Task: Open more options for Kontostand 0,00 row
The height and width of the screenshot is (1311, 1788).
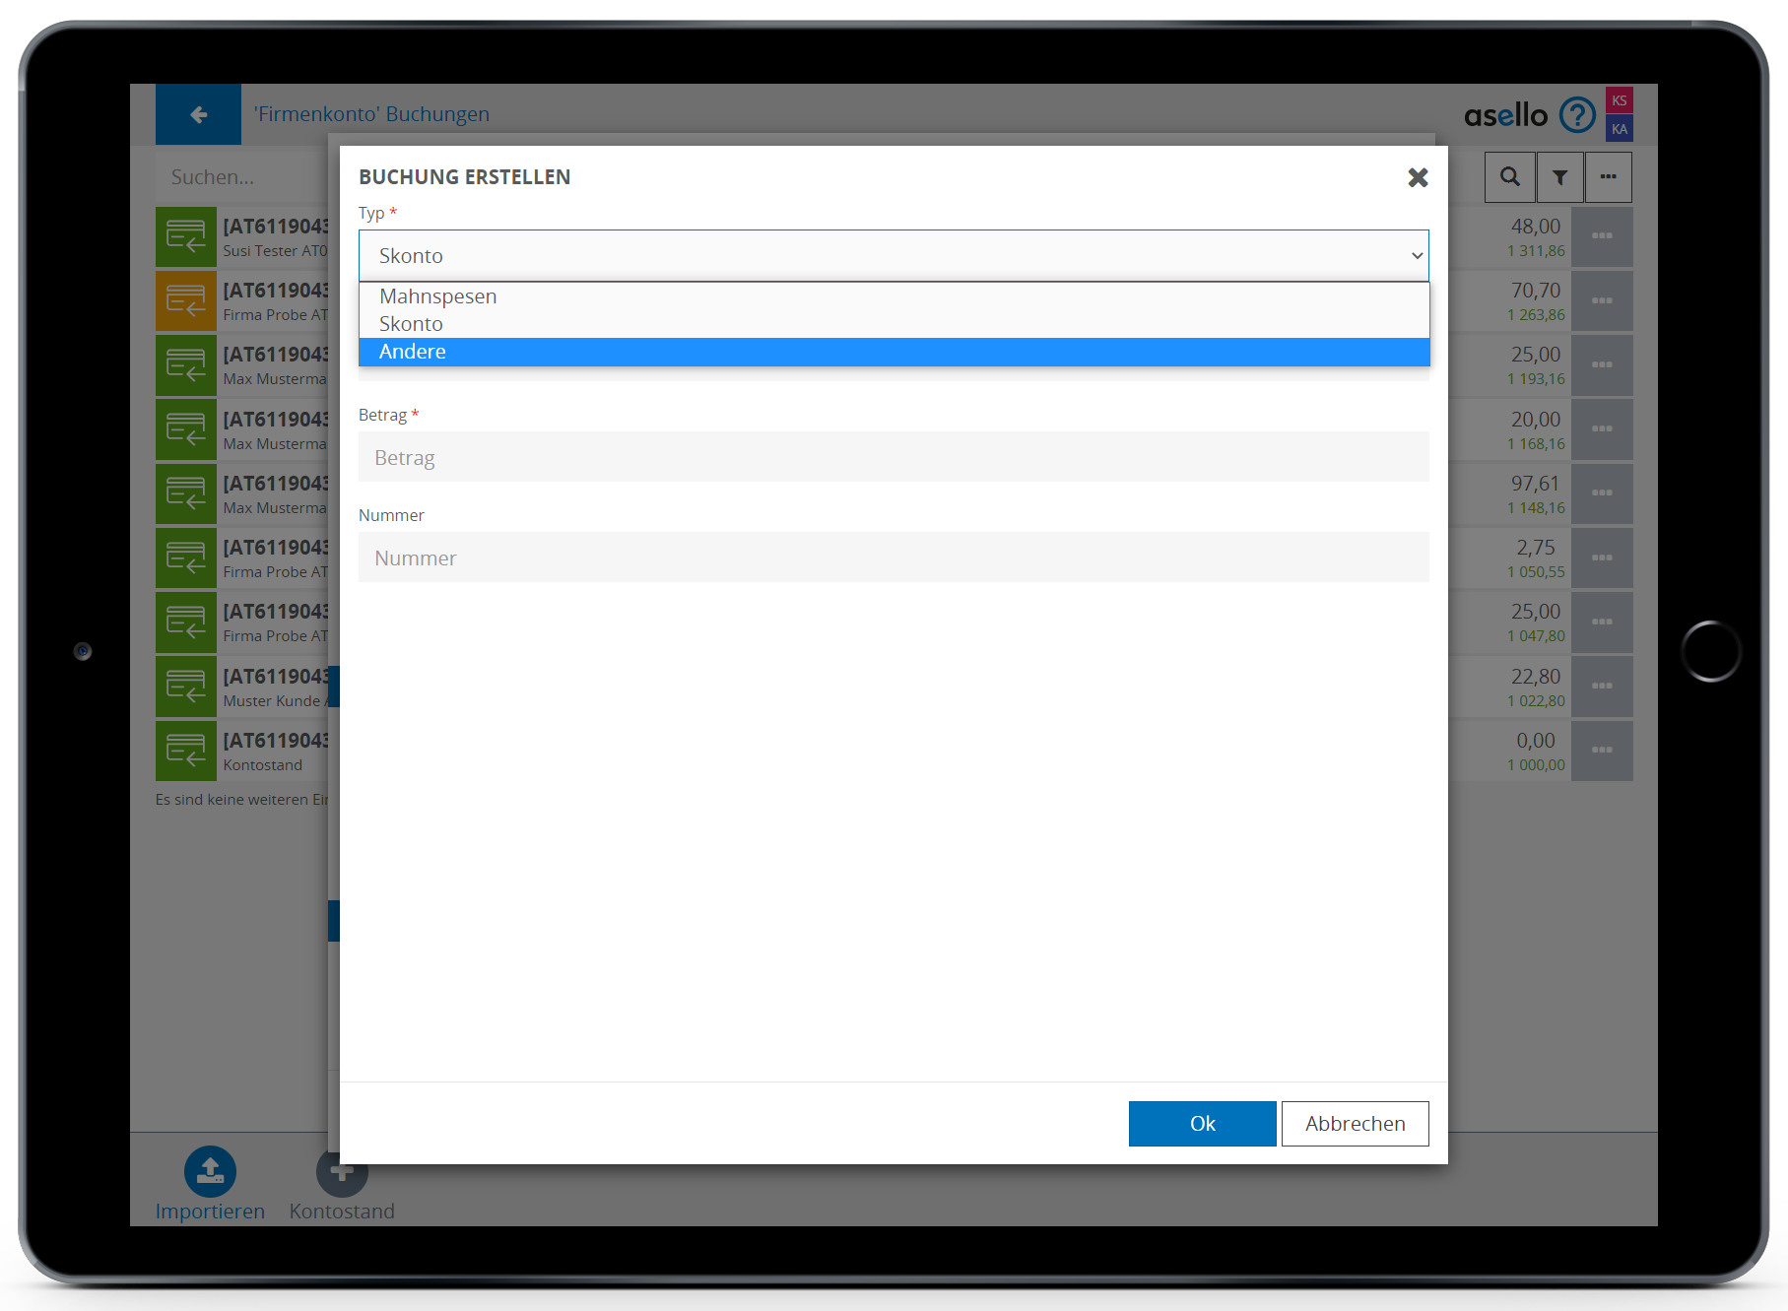Action: pyautogui.click(x=1601, y=751)
